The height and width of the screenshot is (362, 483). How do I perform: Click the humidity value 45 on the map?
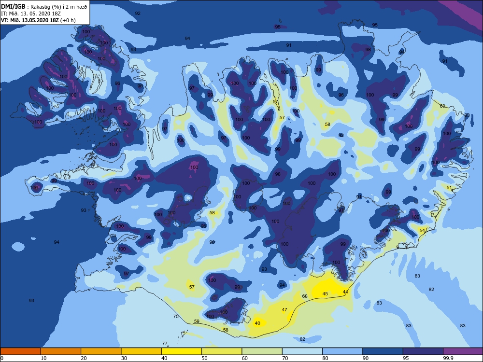[x=325, y=293]
